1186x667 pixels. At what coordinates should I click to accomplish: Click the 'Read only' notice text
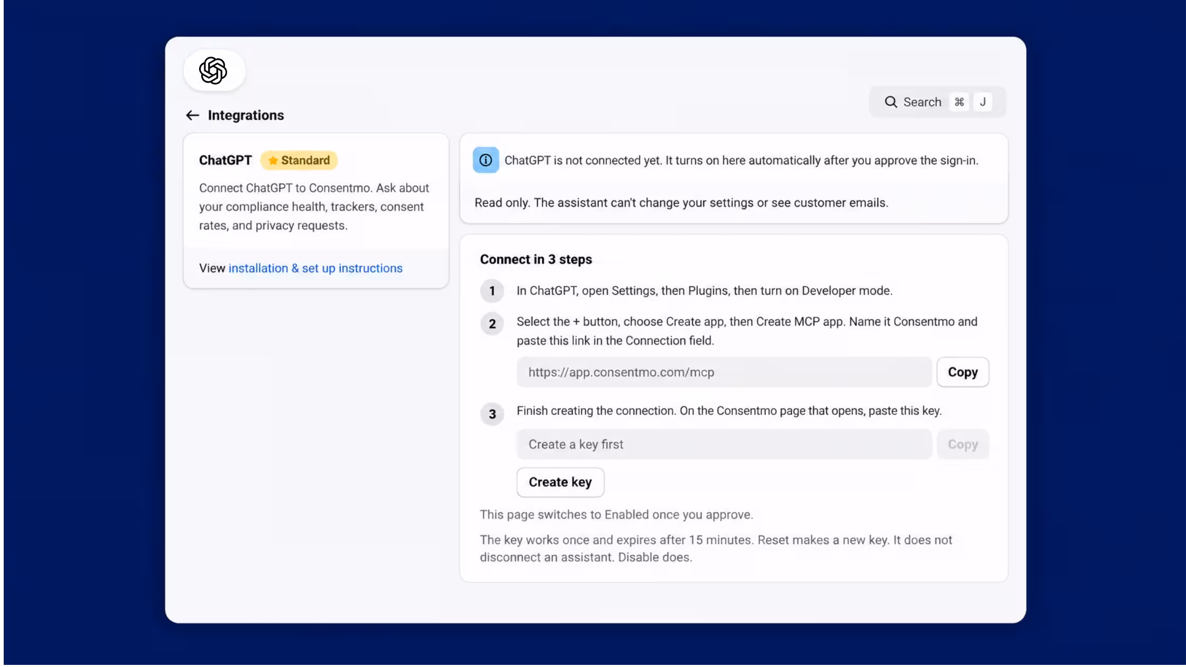point(681,203)
